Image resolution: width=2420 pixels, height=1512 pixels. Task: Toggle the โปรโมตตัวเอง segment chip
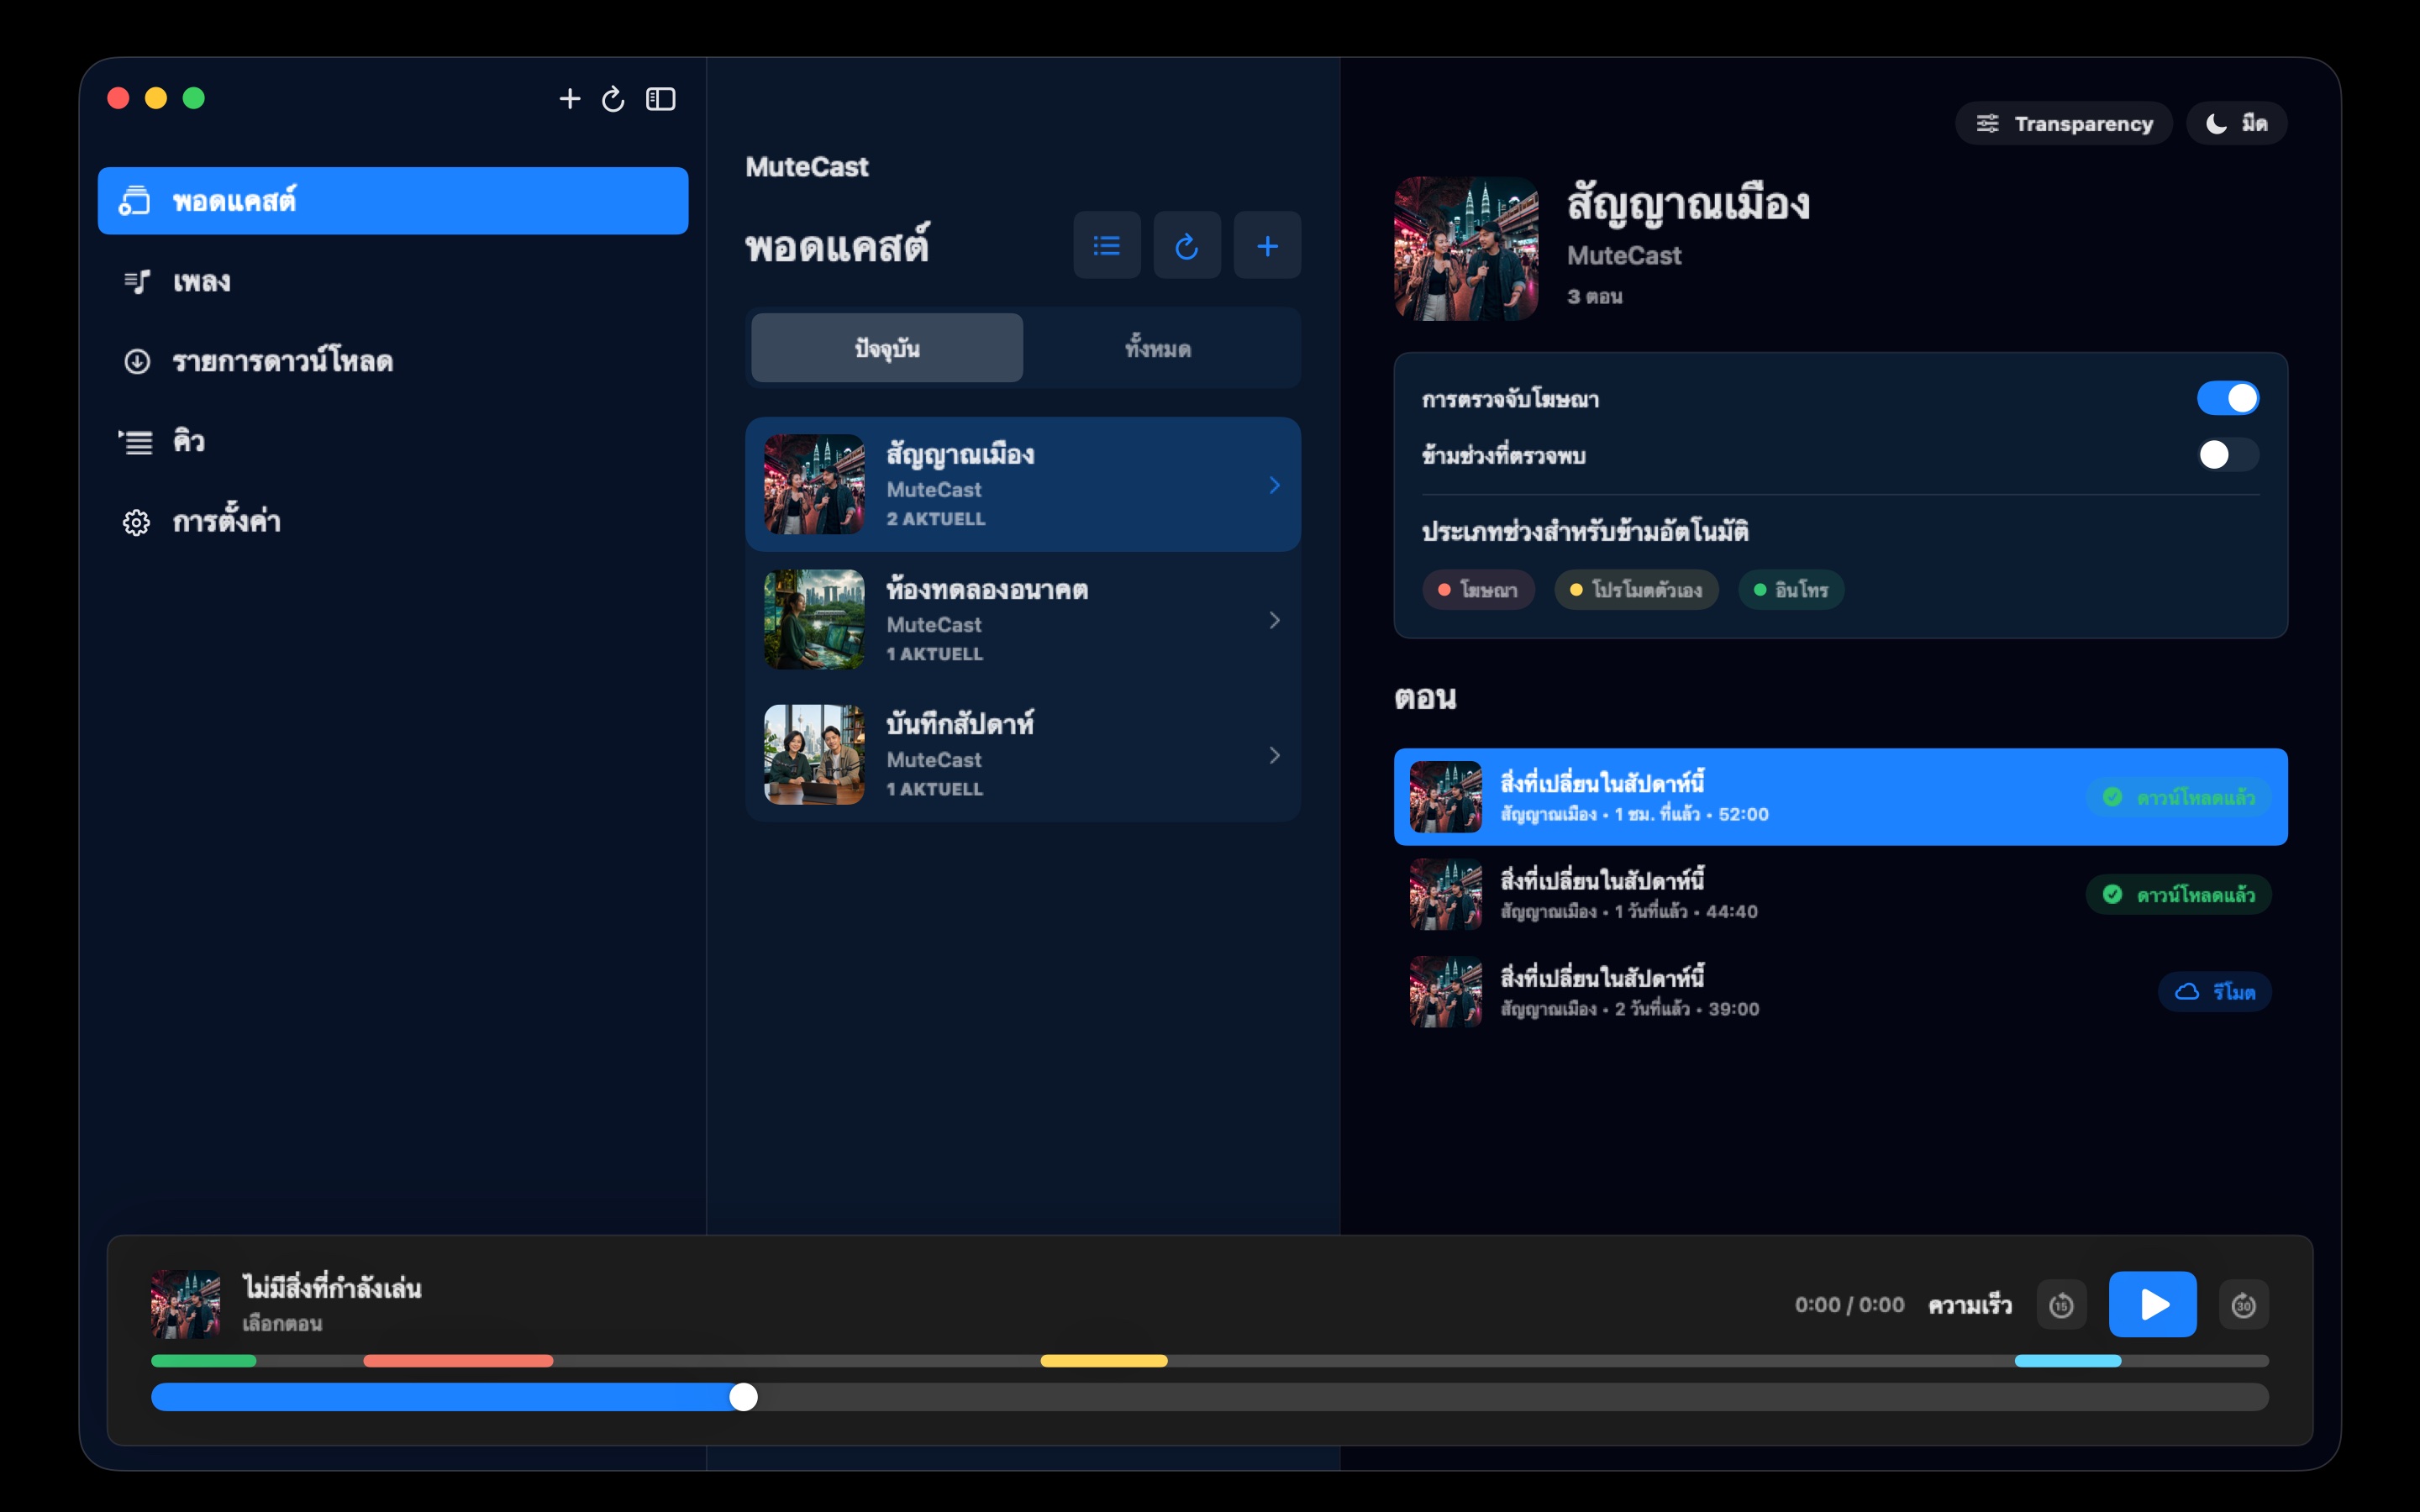[x=1636, y=590]
